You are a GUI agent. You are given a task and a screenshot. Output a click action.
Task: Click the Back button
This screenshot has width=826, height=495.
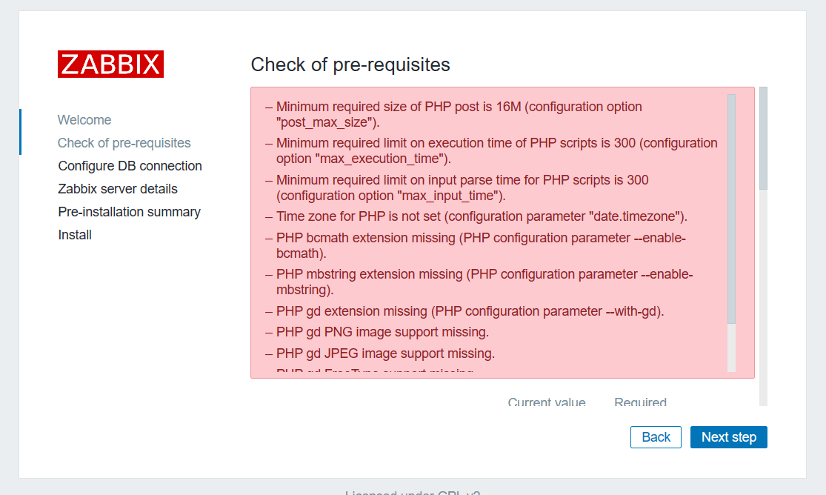[x=656, y=437]
